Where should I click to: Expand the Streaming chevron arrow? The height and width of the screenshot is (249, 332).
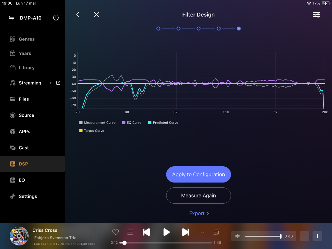click(50, 83)
